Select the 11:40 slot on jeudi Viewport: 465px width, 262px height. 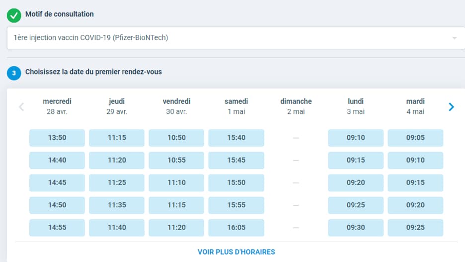pos(117,228)
